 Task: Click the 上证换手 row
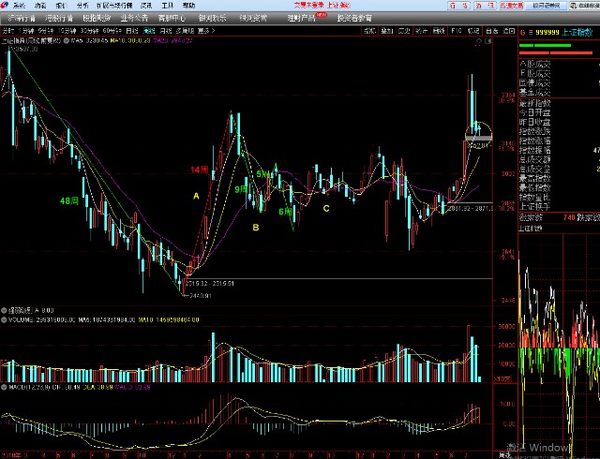coord(559,206)
